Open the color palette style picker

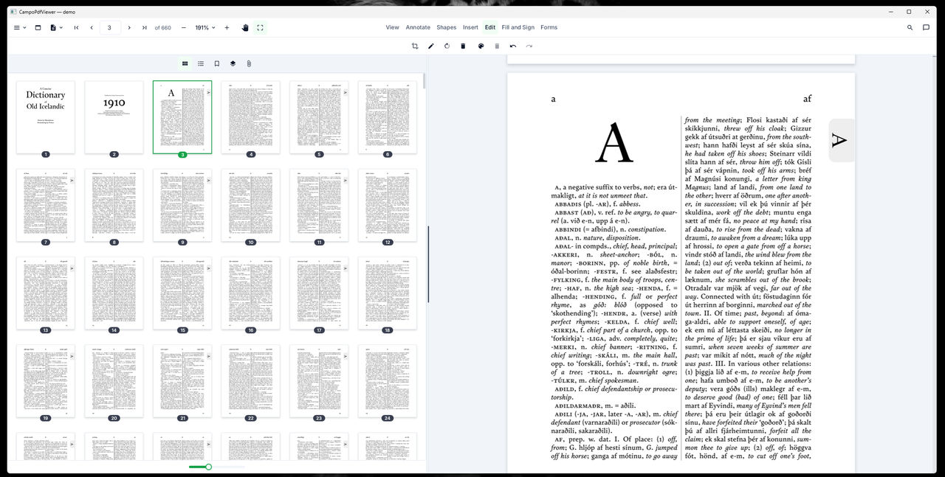tap(481, 46)
